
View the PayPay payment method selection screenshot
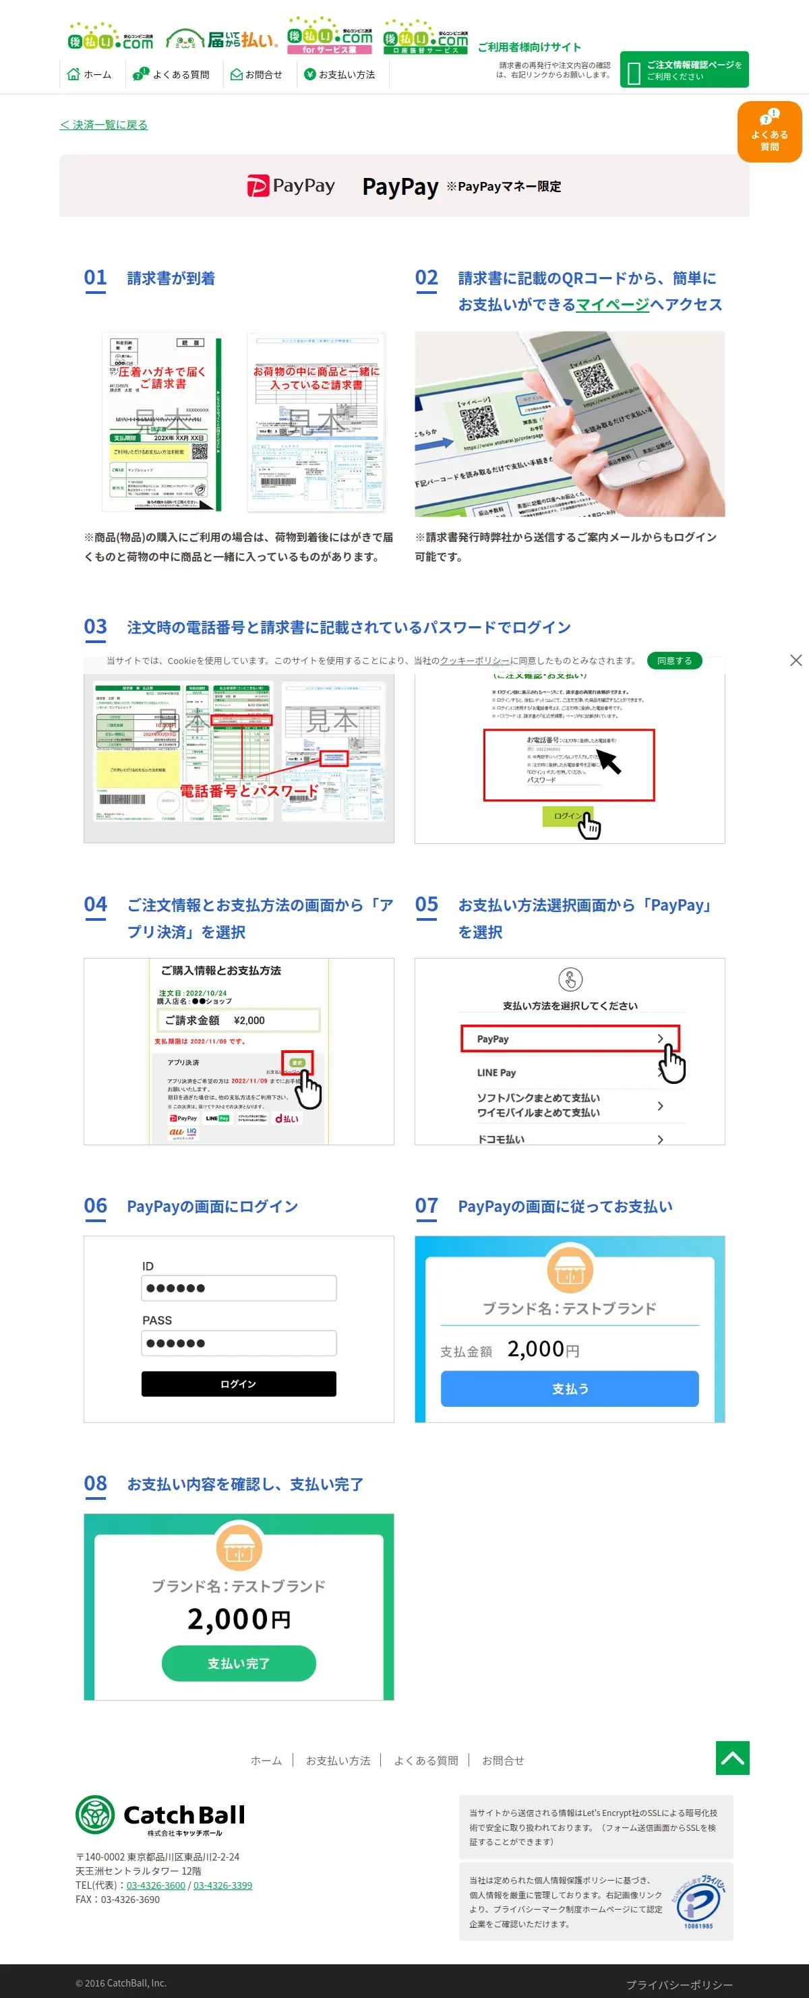click(x=569, y=1051)
